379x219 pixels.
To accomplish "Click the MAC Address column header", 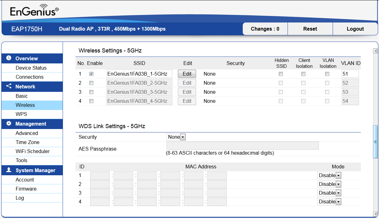I will 201,167.
